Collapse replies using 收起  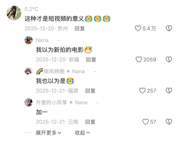click(x=82, y=133)
